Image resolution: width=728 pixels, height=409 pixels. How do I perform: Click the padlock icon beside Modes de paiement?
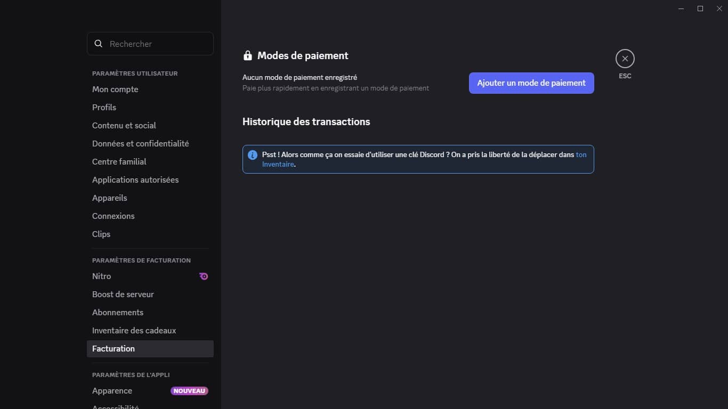[x=247, y=56]
